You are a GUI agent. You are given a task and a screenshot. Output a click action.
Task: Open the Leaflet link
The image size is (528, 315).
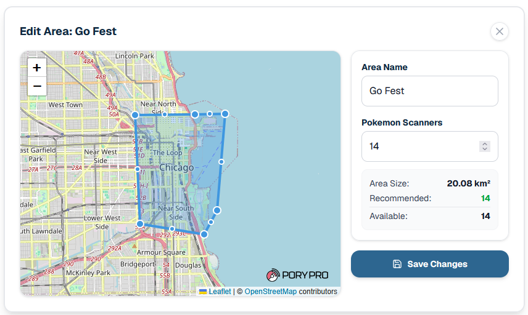point(220,291)
